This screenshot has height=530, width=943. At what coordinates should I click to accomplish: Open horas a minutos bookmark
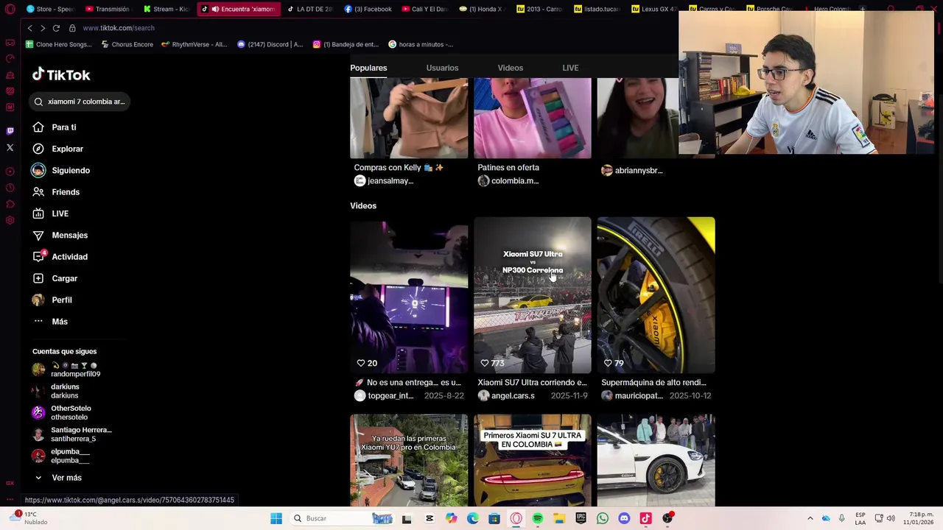click(x=421, y=44)
